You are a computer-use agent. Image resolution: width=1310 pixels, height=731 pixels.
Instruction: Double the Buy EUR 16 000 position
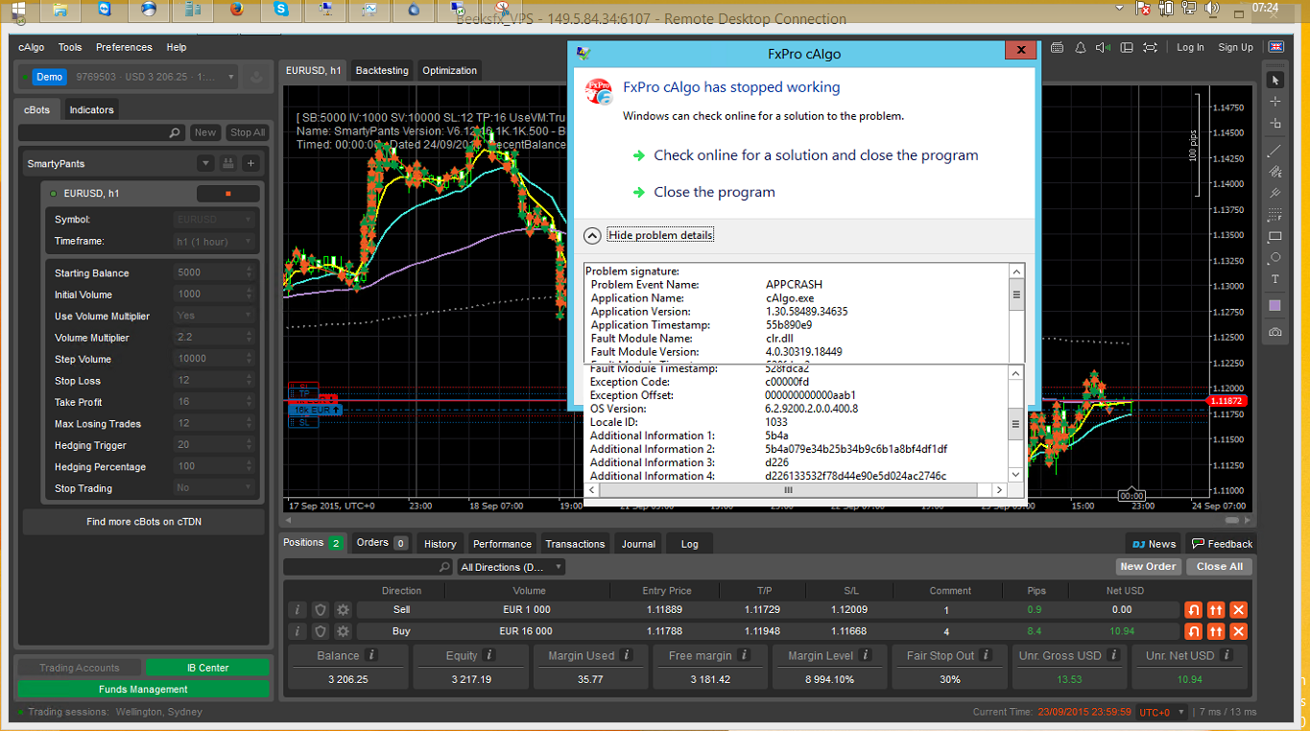(x=1216, y=631)
